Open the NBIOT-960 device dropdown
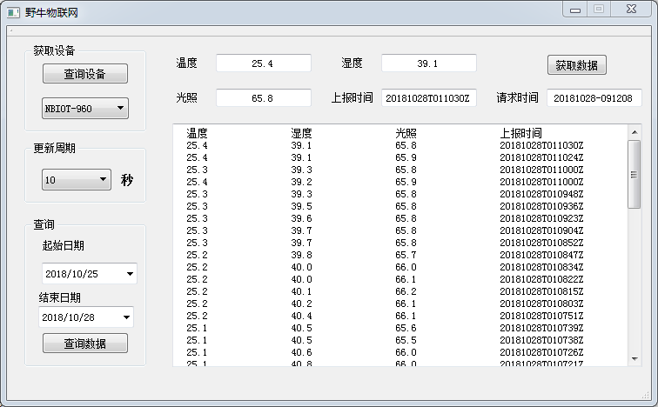This screenshot has width=658, height=407. coord(84,109)
